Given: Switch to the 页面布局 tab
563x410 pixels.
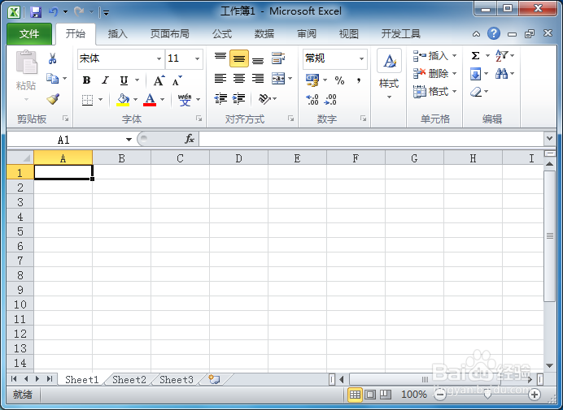Looking at the screenshot, I should point(170,34).
